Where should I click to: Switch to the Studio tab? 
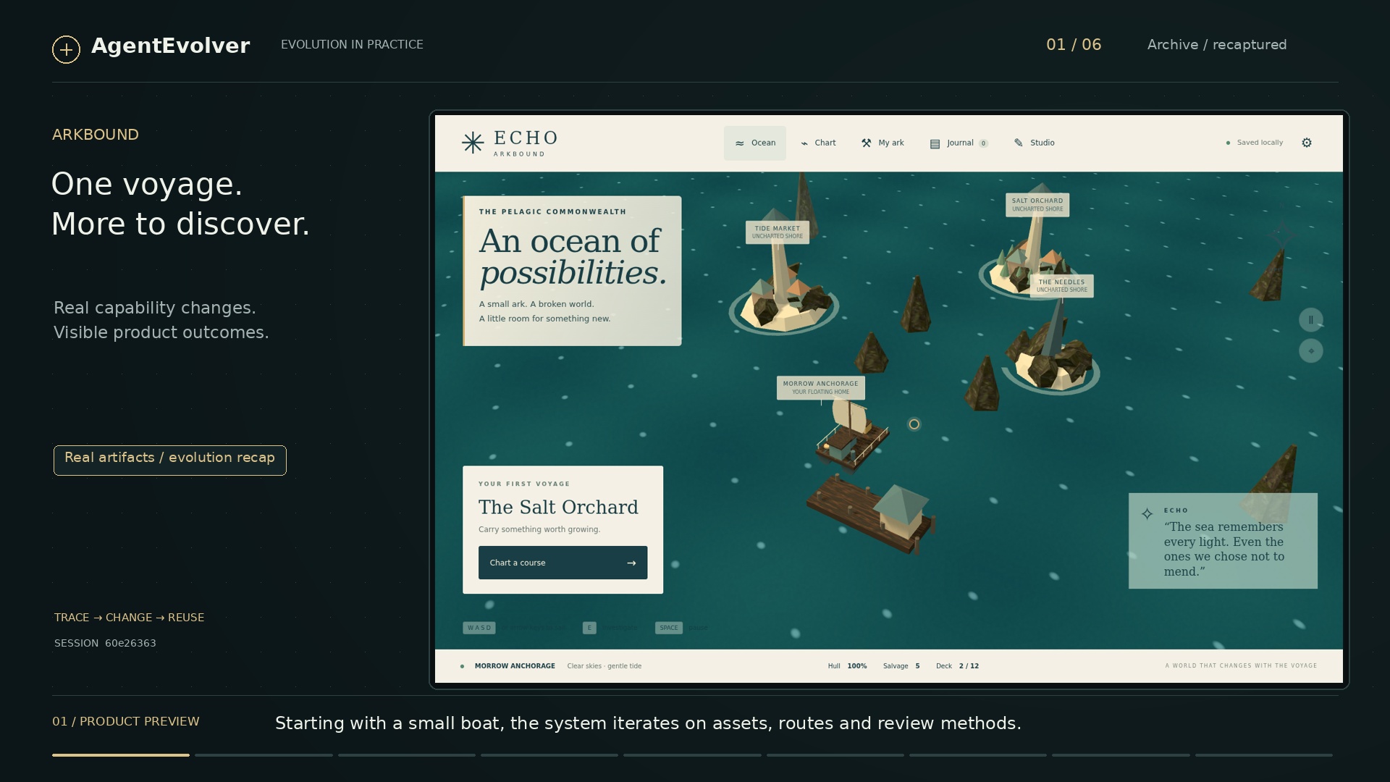click(x=1034, y=143)
